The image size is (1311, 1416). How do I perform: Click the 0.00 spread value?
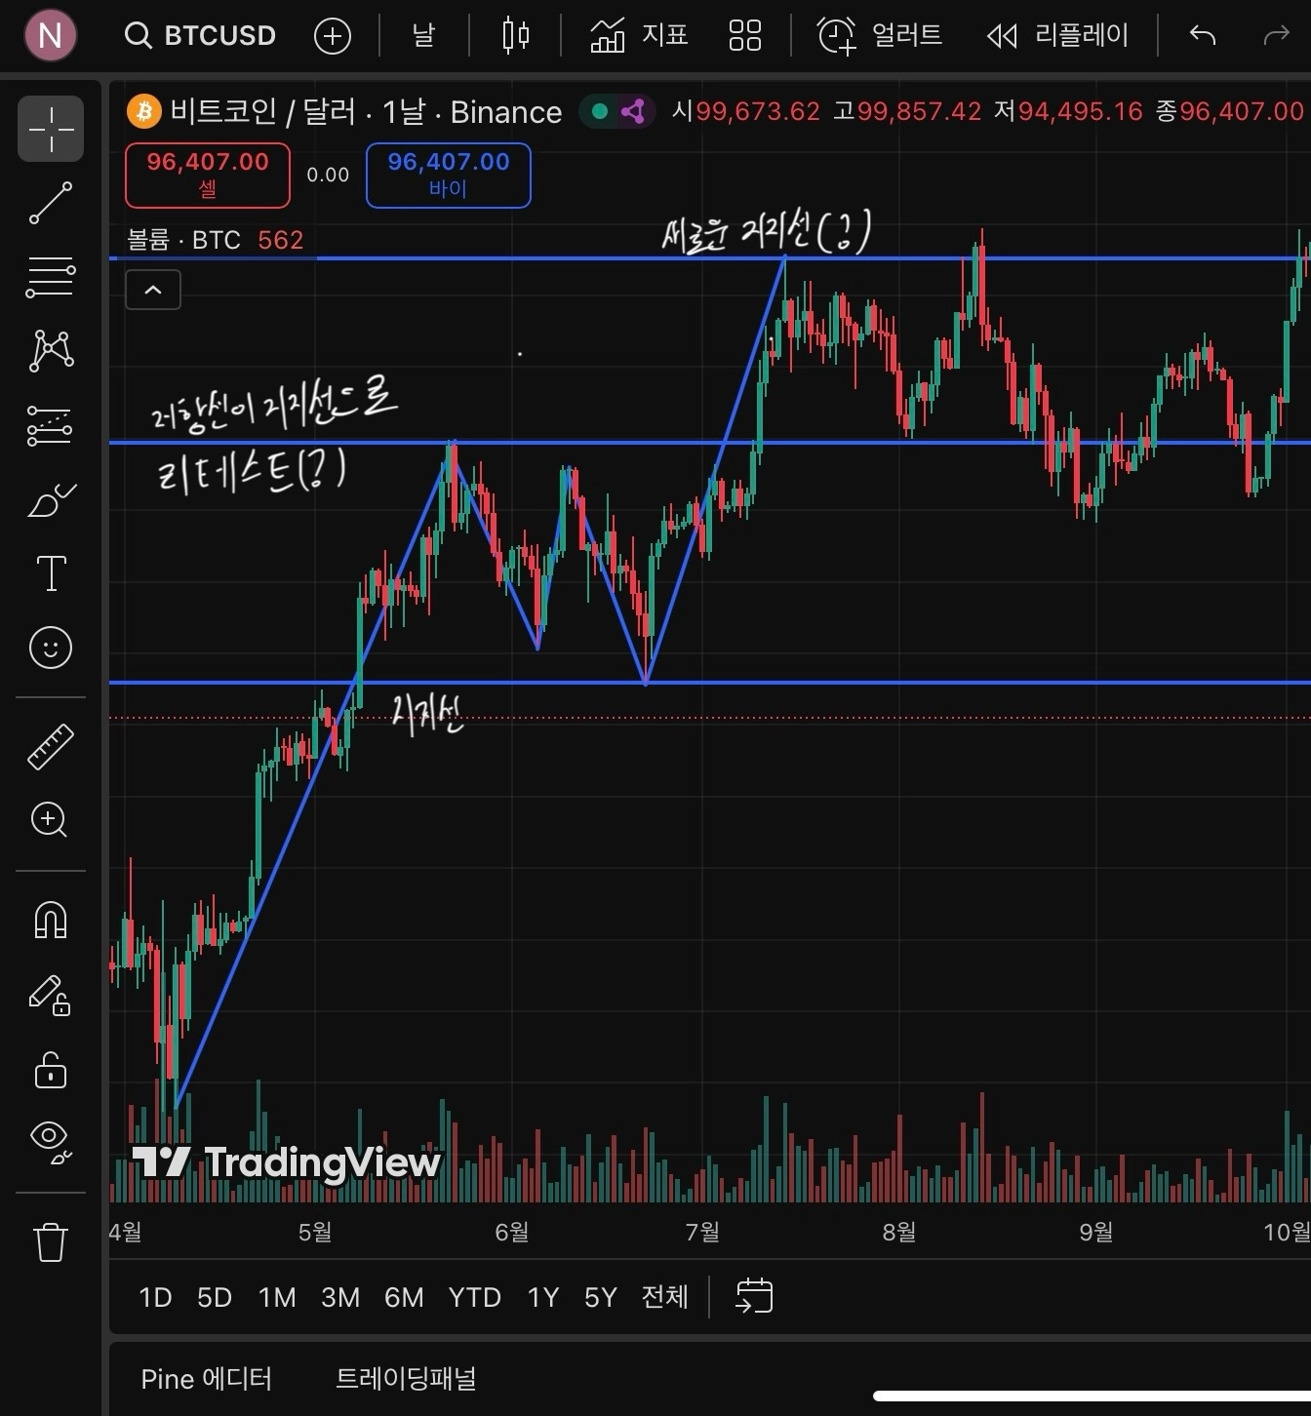[x=328, y=176]
